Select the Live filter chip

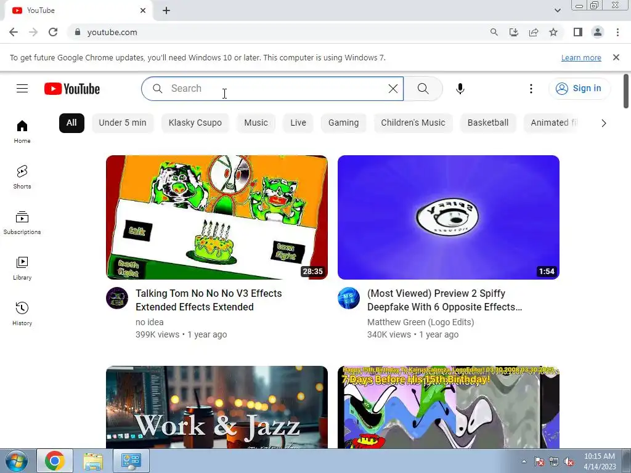[298, 123]
